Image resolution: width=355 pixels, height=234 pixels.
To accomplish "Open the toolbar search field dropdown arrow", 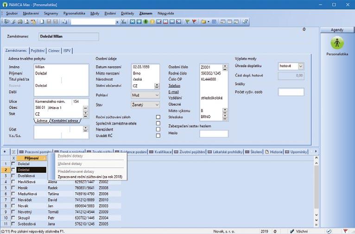I will [x=117, y=22].
